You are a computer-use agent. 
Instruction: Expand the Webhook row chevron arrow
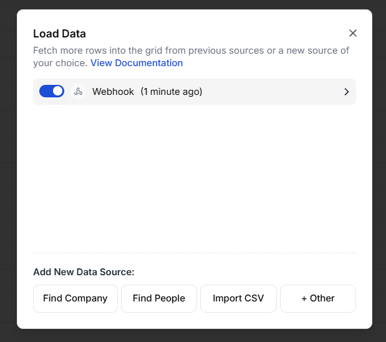coord(347,92)
